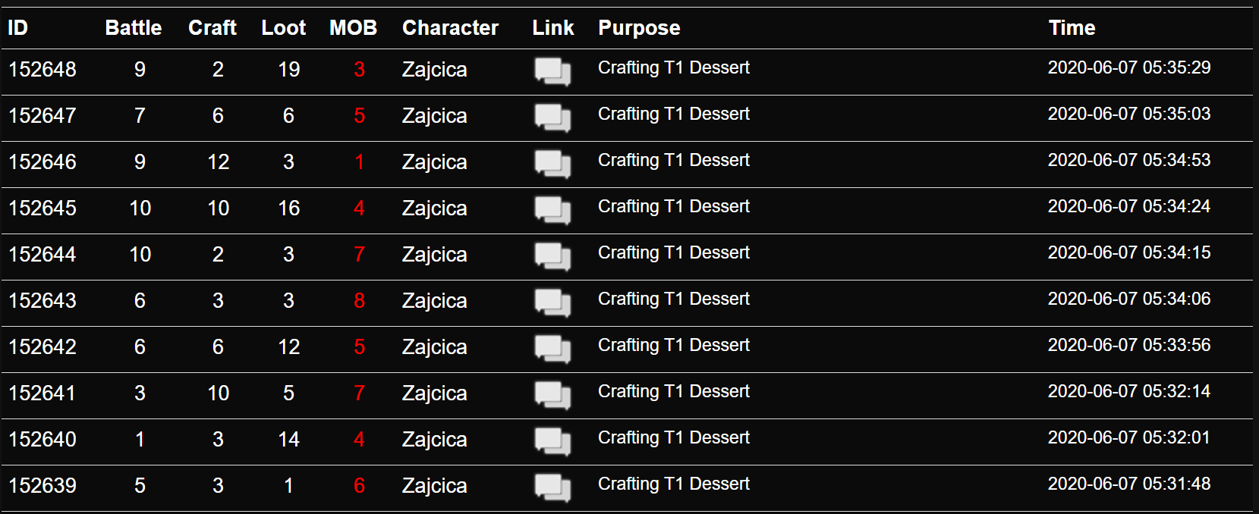Open chat link icon for roll 152644
The width and height of the screenshot is (1259, 514).
pos(552,256)
